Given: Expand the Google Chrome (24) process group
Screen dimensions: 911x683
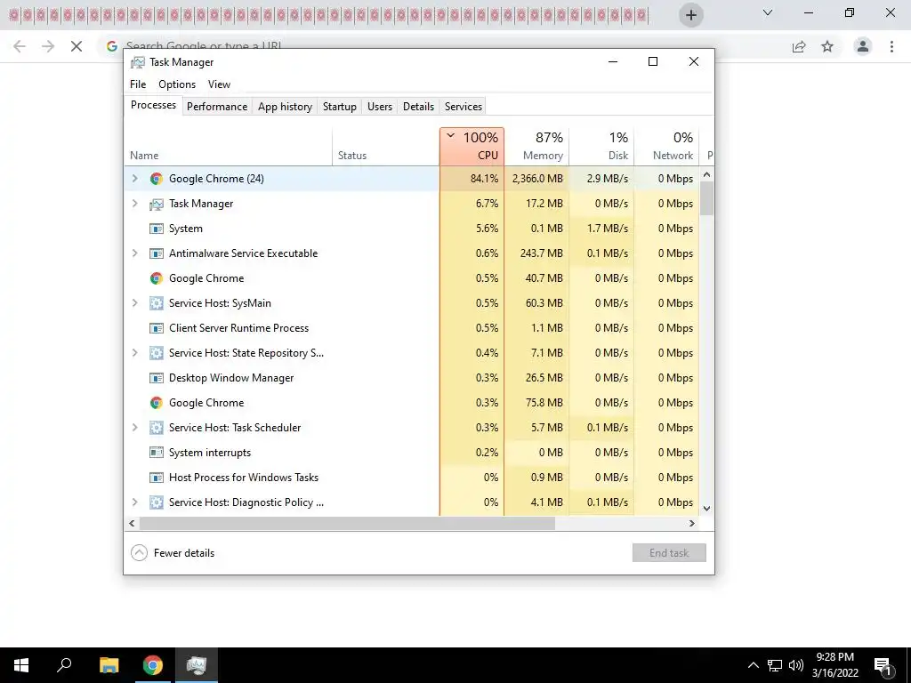Looking at the screenshot, I should pos(135,179).
